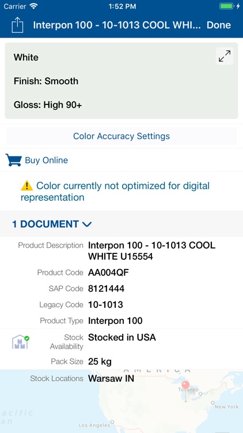The height and width of the screenshot is (433, 243).
Task: Open Color Accuracy Settings
Action: (x=121, y=136)
